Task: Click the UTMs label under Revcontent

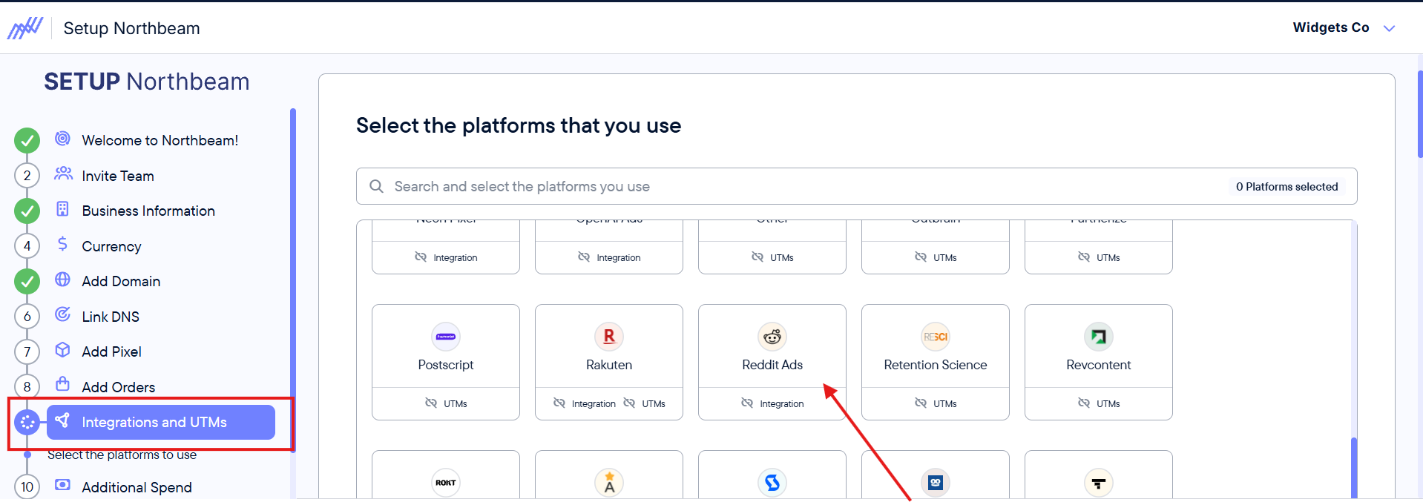Action: (x=1108, y=404)
